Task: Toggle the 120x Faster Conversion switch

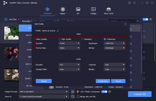Action: [x=104, y=92]
